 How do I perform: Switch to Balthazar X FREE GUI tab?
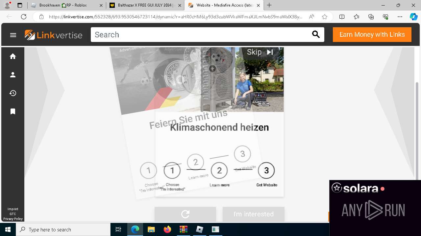click(x=145, y=5)
